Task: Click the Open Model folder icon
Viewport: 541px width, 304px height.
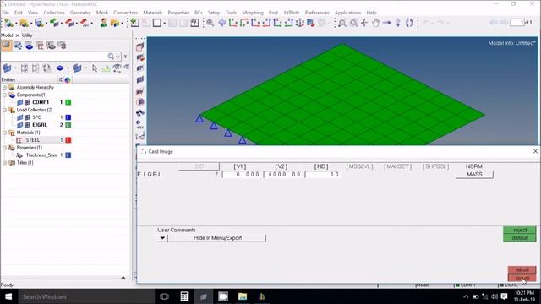Action: pos(24,23)
